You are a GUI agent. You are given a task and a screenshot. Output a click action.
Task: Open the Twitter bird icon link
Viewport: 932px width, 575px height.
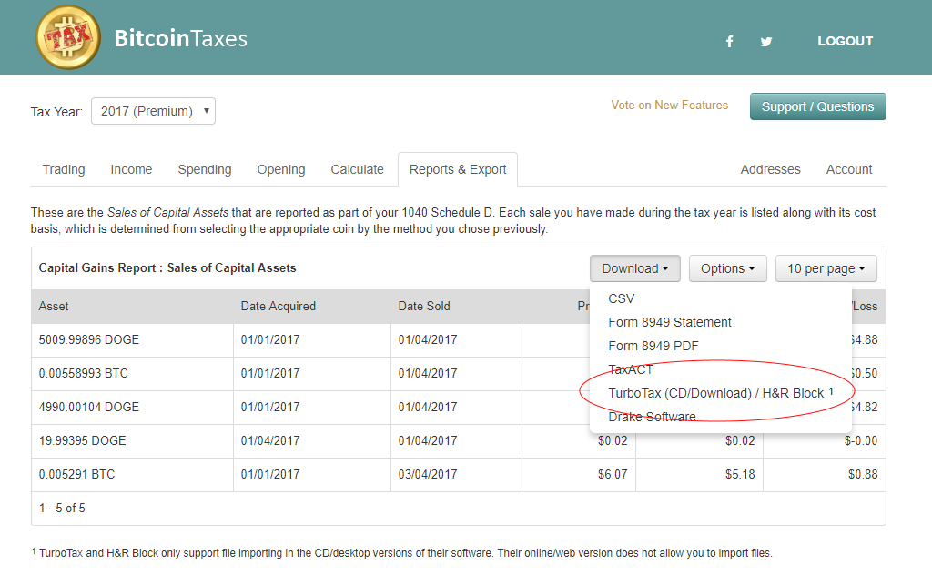[x=766, y=42]
